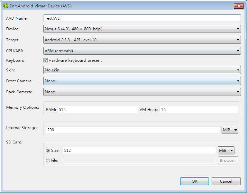Open the Skin dropdown
Screen dimensions: 247x193
point(142,70)
